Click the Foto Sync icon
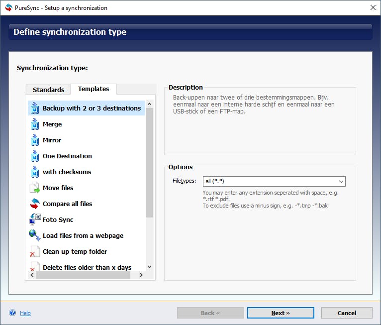The width and height of the screenshot is (381, 325). 35,219
